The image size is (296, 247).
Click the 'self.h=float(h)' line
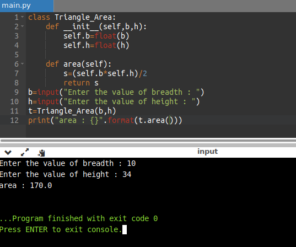point(96,45)
